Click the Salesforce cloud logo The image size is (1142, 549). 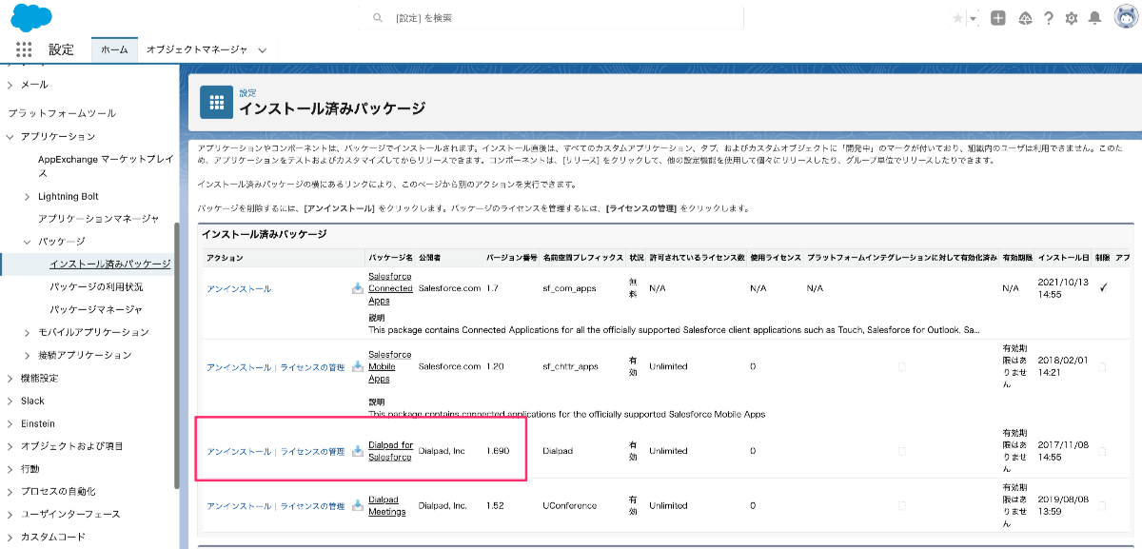click(x=33, y=17)
